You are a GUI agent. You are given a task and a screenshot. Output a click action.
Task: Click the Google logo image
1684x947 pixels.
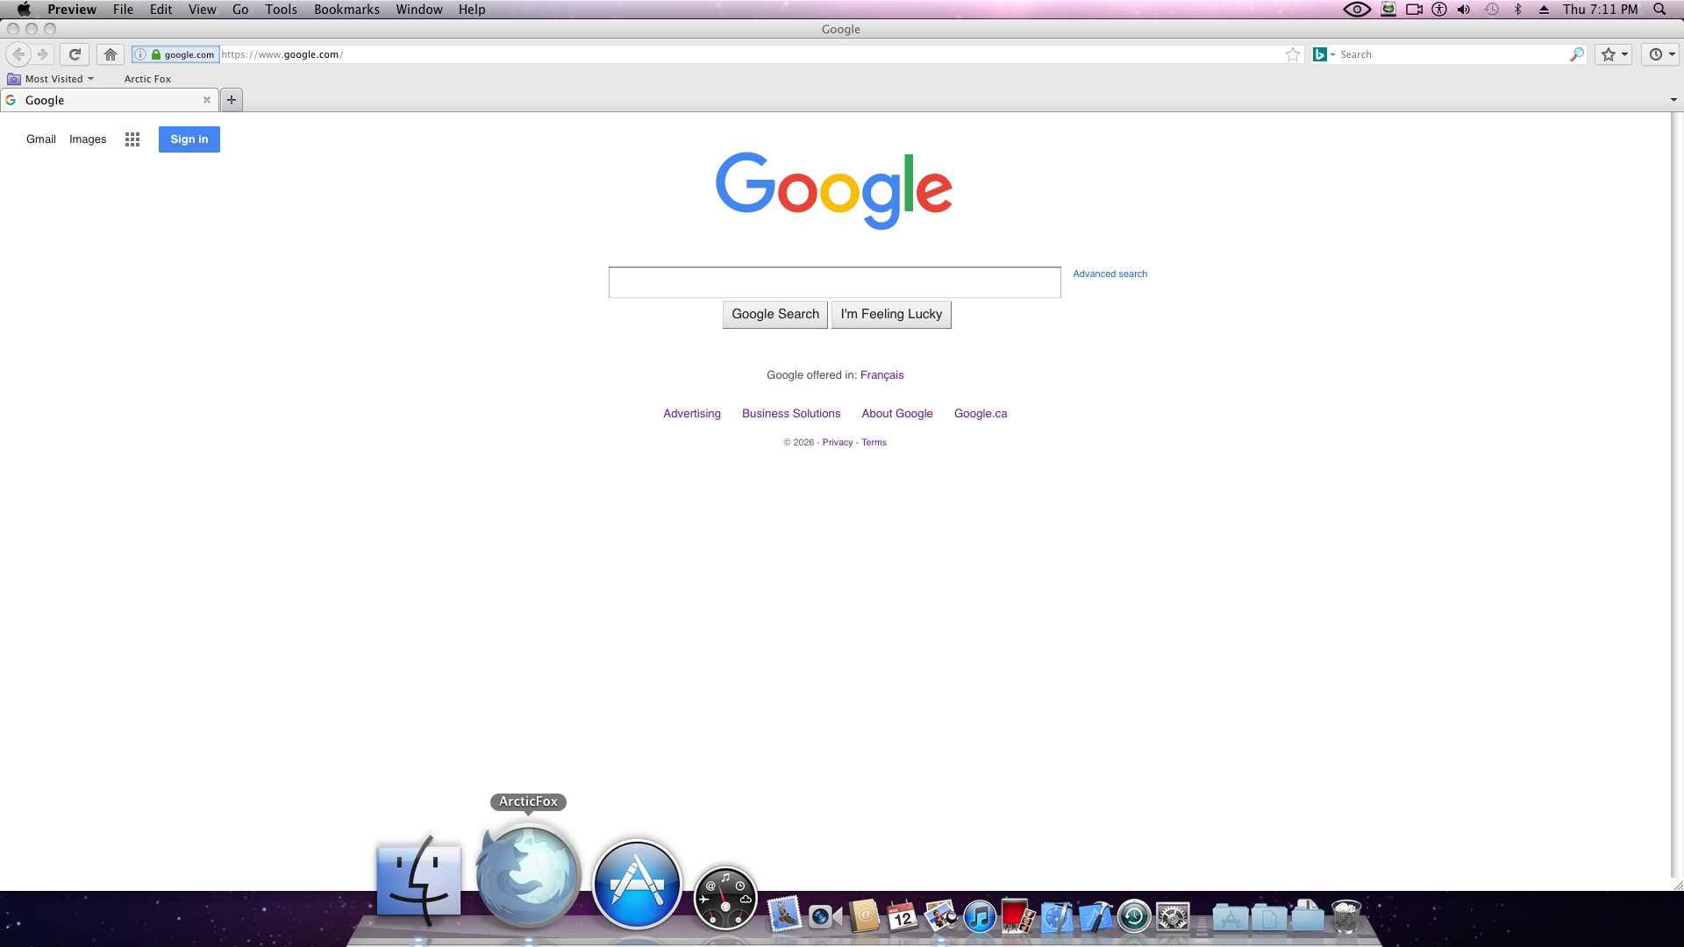click(834, 190)
